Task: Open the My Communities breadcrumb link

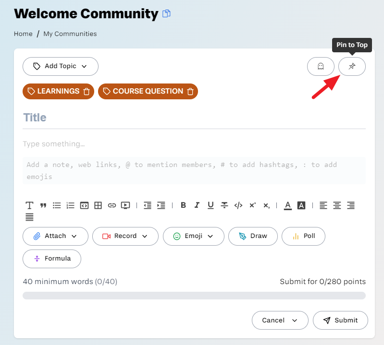Action: click(x=70, y=34)
